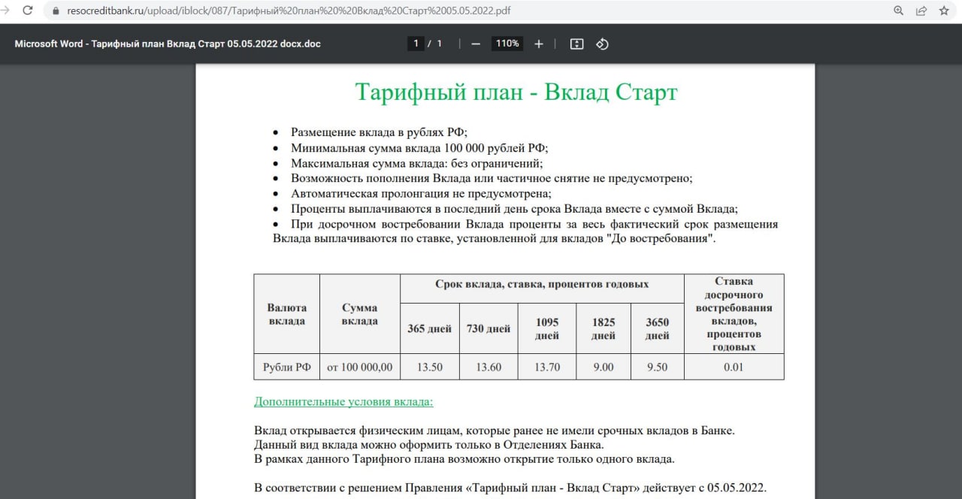Viewport: 962px width, 499px height.
Task: Select the 13.50 rate cell for 365 days
Action: [x=429, y=367]
